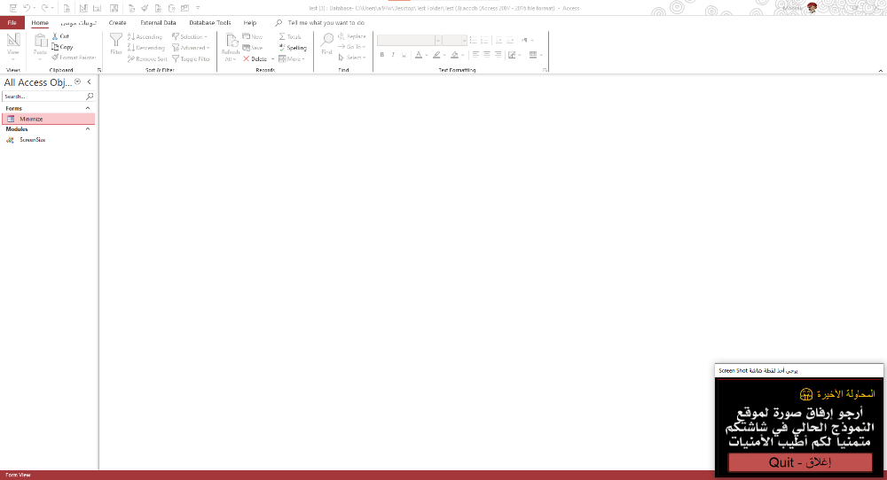
Task: Align text left
Action: click(475, 55)
